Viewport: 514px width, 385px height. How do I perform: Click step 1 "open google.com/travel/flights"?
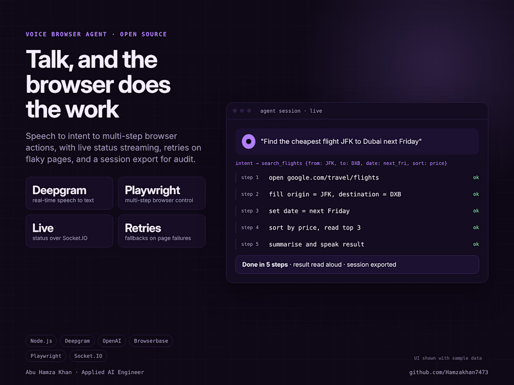tap(357, 177)
